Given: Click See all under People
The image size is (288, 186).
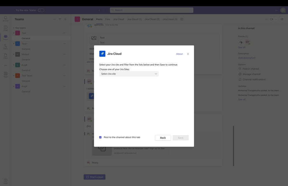Looking at the screenshot, I should (x=242, y=47).
